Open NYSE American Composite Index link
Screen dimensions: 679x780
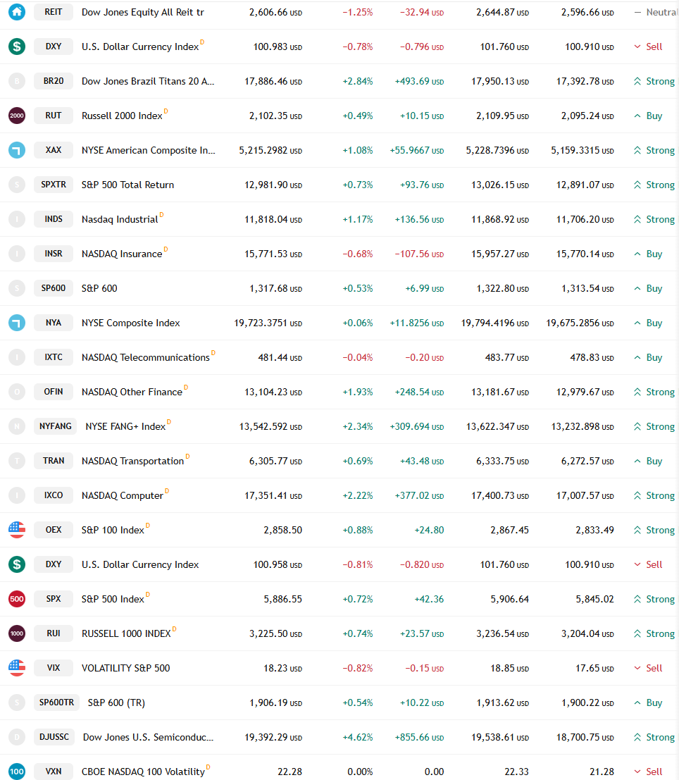coord(148,150)
